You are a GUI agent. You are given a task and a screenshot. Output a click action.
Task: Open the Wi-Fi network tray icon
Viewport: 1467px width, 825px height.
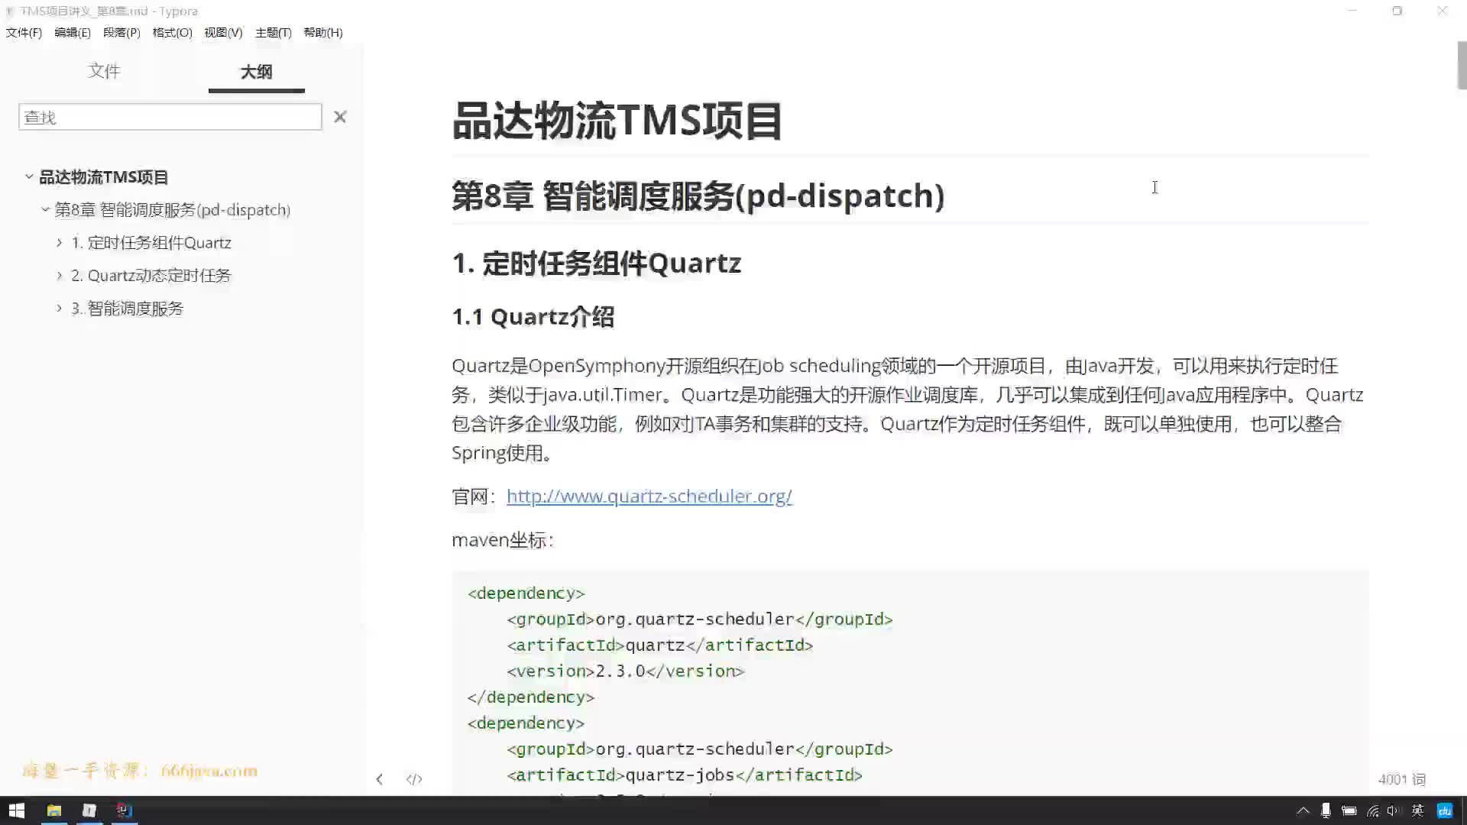(x=1373, y=811)
